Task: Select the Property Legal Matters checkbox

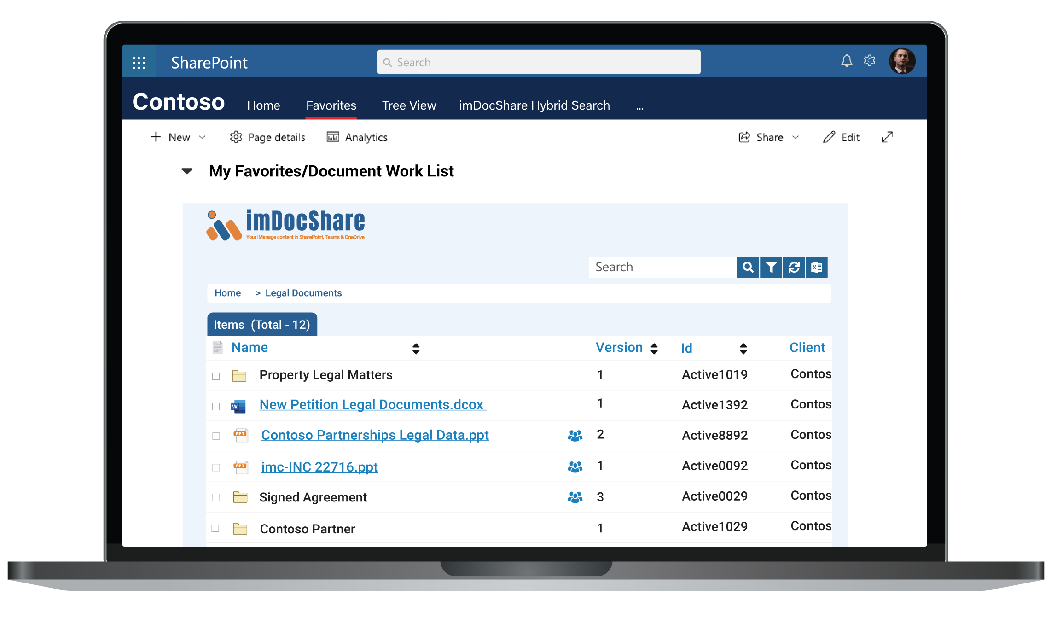Action: click(x=216, y=376)
